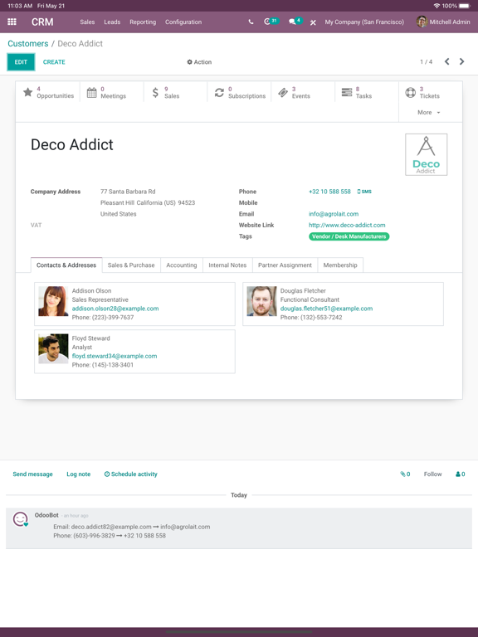
Task: Click the Wi-Fi status icon
Action: [x=437, y=6]
